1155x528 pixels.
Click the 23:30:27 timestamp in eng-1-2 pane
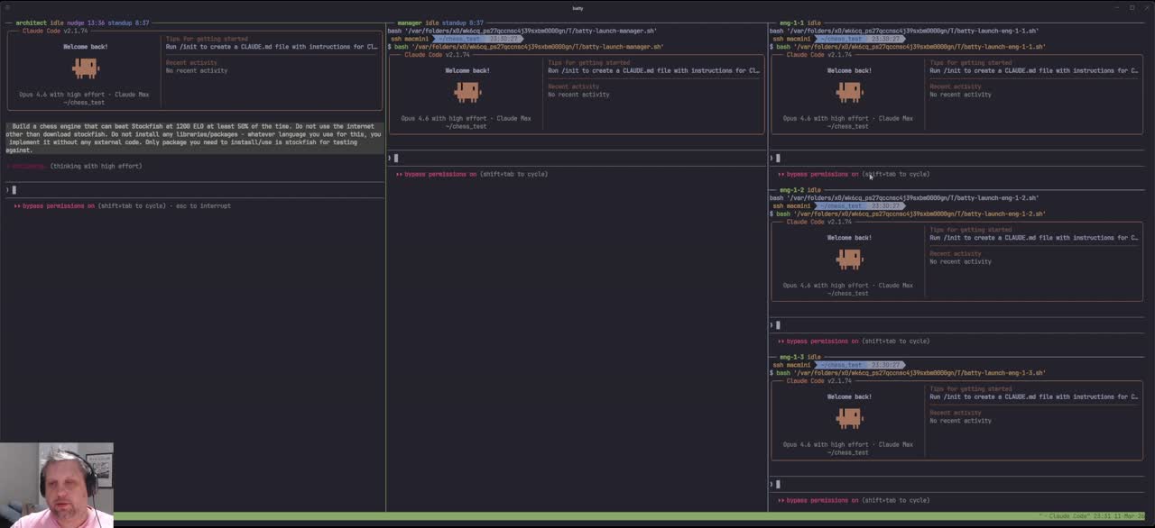pyautogui.click(x=886, y=205)
